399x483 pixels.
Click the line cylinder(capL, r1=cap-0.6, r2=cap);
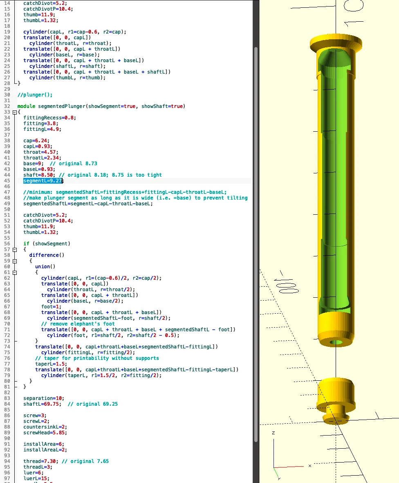pyautogui.click(x=75, y=32)
